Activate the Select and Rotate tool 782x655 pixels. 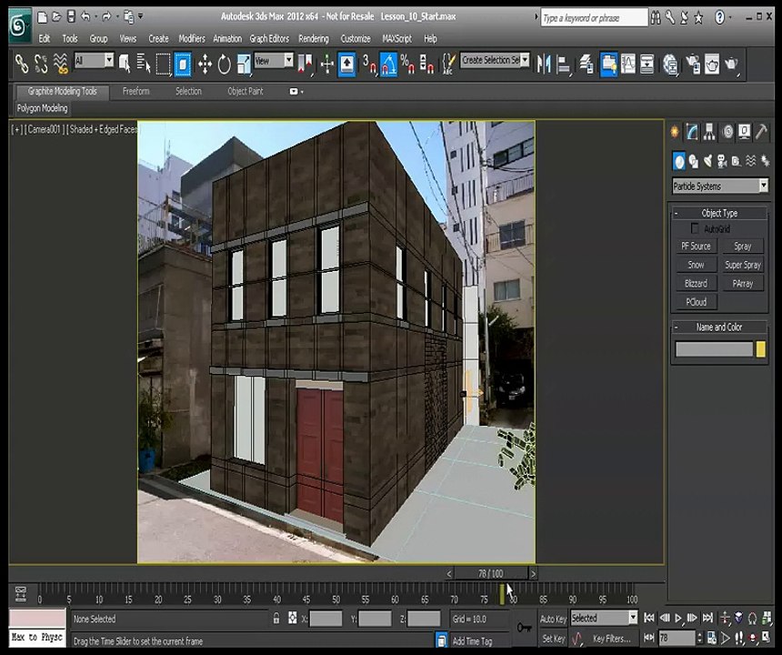pyautogui.click(x=225, y=64)
